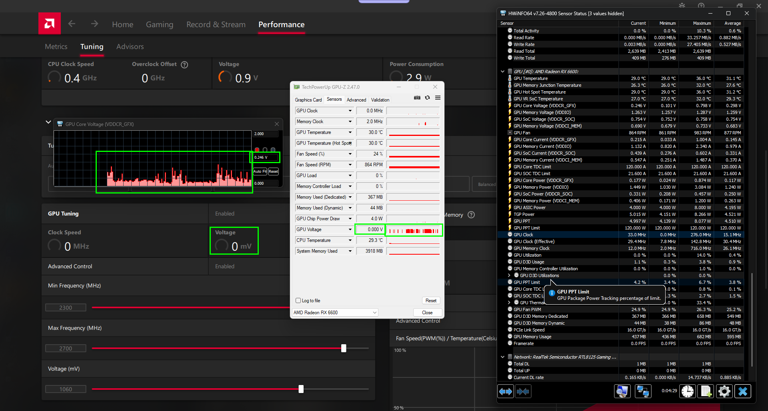The height and width of the screenshot is (411, 768).
Task: Click the graph lower limit field 0.000
Action: point(266,184)
